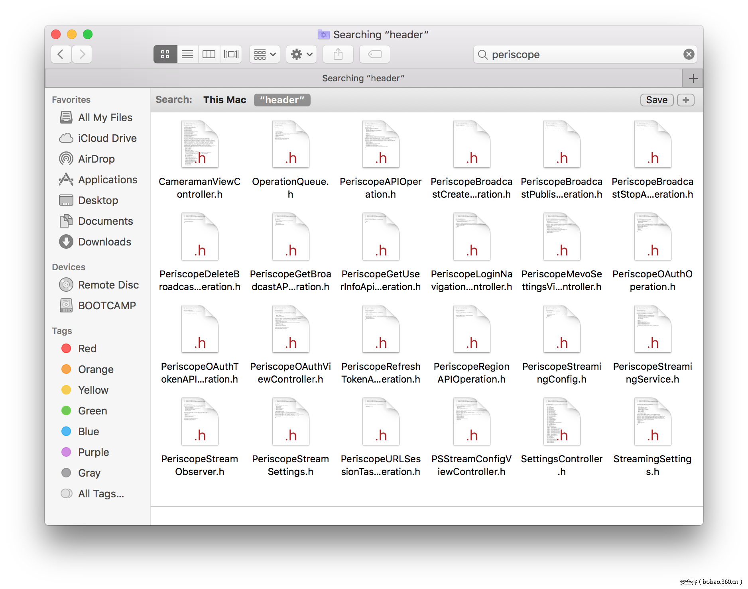Clear the periscope search text

[x=689, y=54]
